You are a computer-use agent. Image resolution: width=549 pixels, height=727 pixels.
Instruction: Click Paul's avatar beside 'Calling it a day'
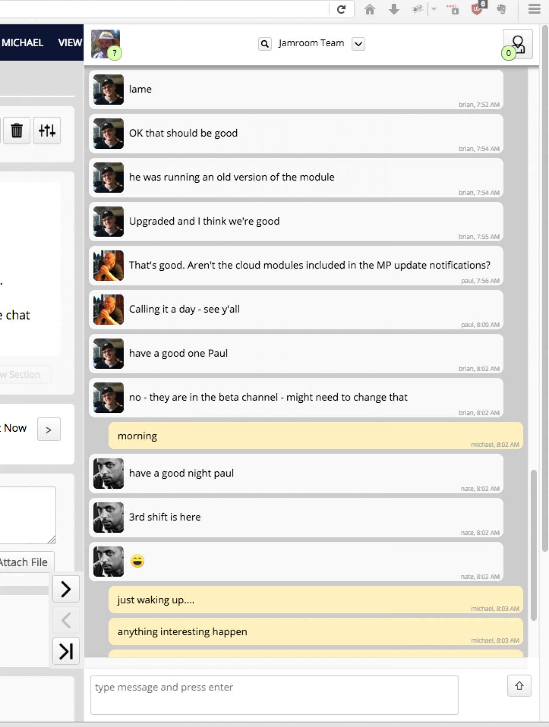(109, 309)
